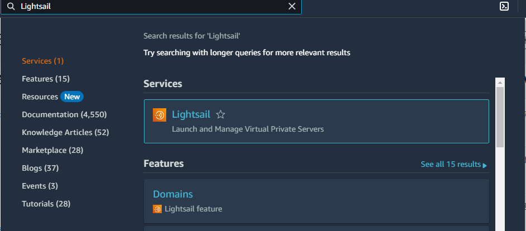The image size is (526, 231).
Task: Clear the Lightsail search text
Action: [292, 6]
